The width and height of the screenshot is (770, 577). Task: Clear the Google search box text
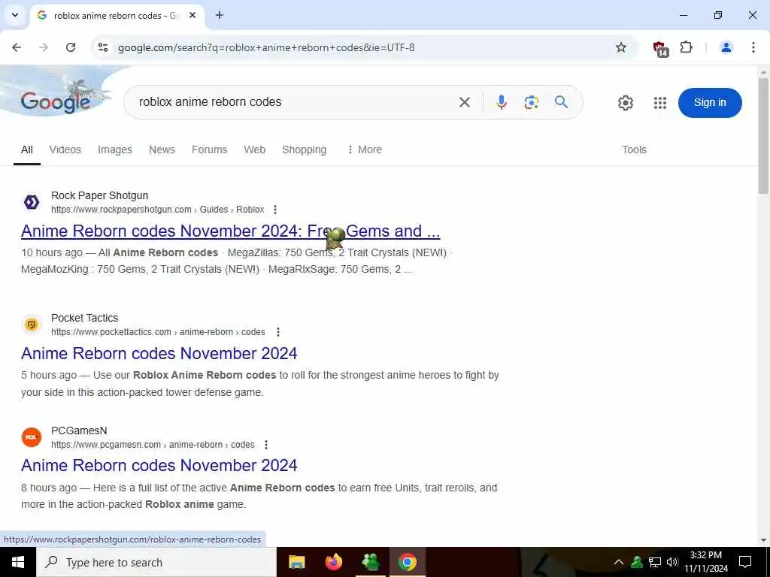pos(464,102)
